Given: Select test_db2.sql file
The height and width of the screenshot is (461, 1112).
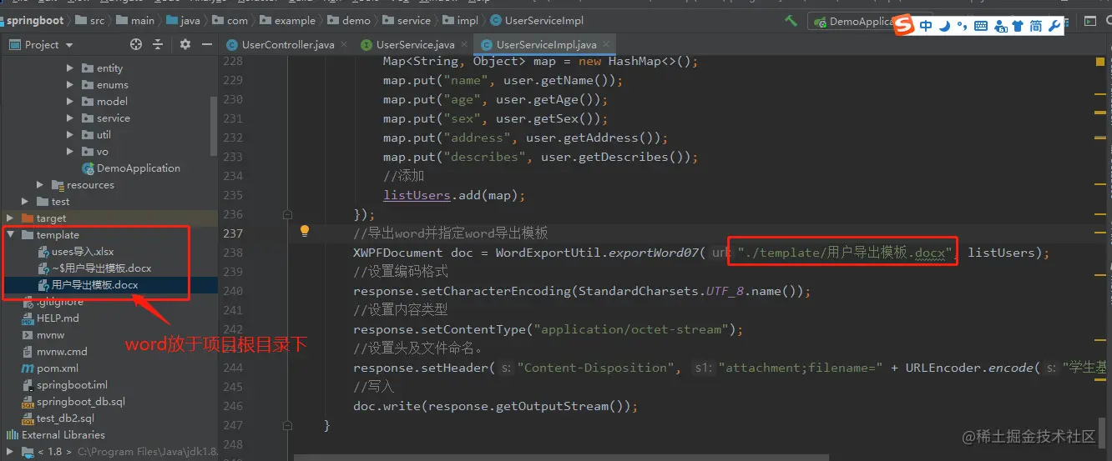Looking at the screenshot, I should [65, 418].
